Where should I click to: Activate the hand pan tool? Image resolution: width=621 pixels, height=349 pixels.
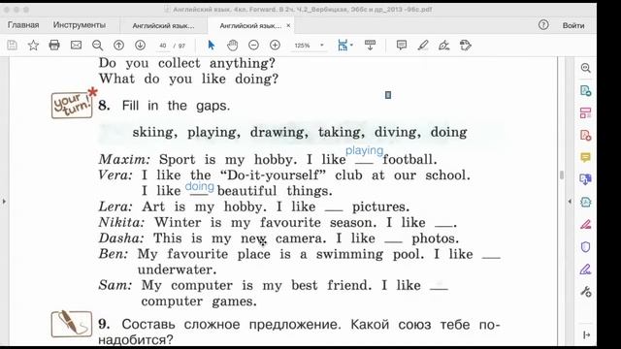tap(233, 46)
